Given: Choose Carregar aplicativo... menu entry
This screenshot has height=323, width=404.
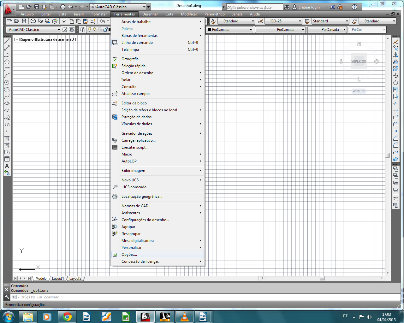Looking at the screenshot, I should 158,140.
